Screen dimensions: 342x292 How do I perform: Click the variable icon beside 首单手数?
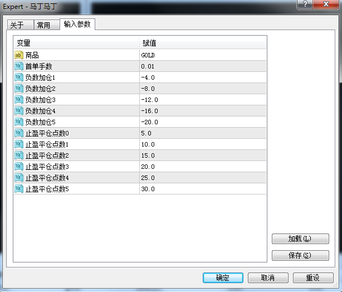(19, 66)
